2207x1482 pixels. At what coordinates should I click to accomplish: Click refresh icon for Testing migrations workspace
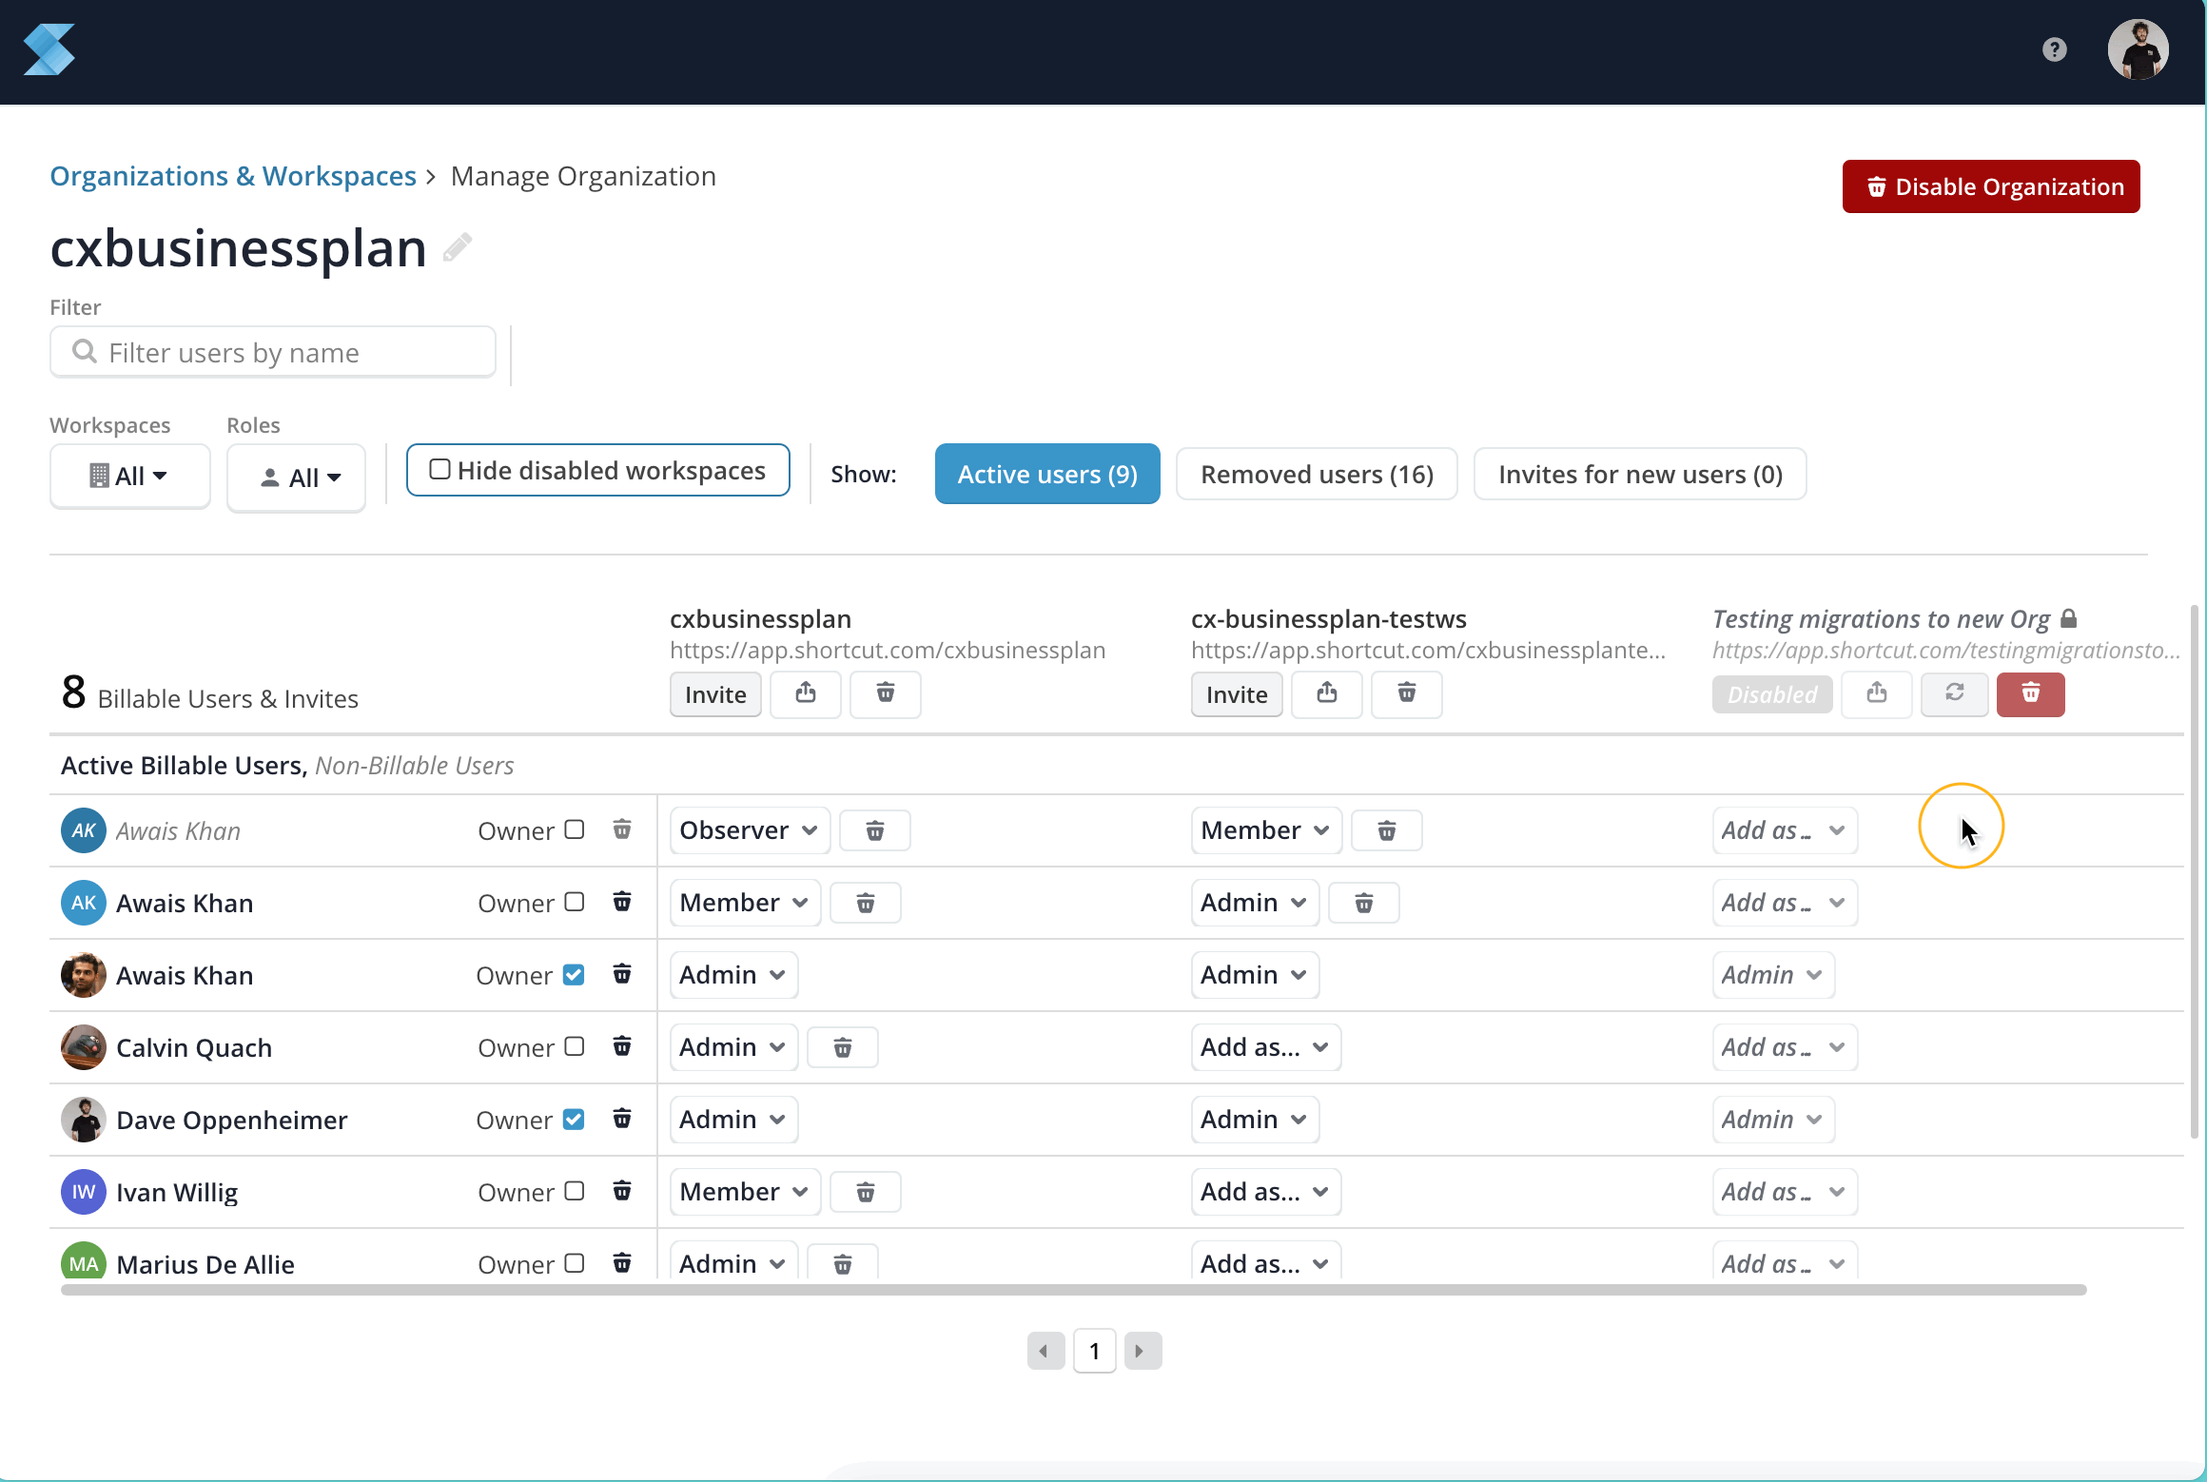[1954, 693]
